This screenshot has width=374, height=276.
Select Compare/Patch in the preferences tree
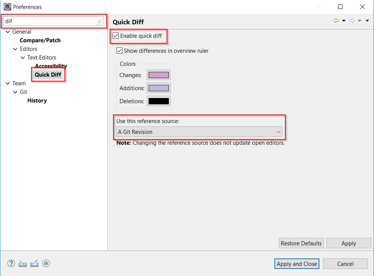[x=40, y=40]
